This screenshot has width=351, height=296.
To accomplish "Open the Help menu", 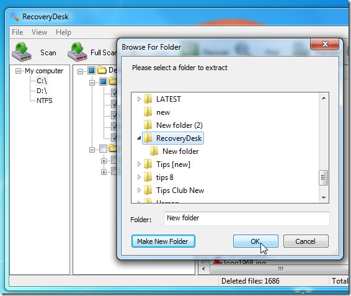I will tap(63, 32).
